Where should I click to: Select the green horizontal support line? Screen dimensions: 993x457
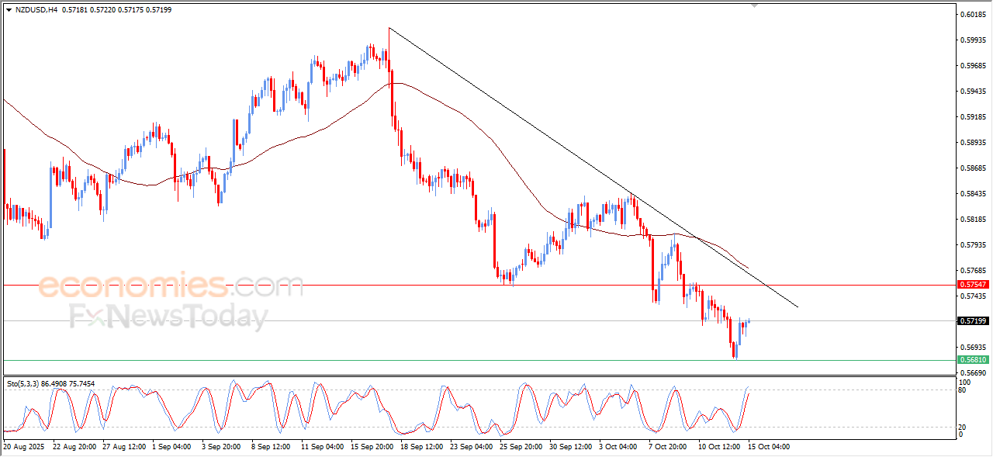point(310,360)
